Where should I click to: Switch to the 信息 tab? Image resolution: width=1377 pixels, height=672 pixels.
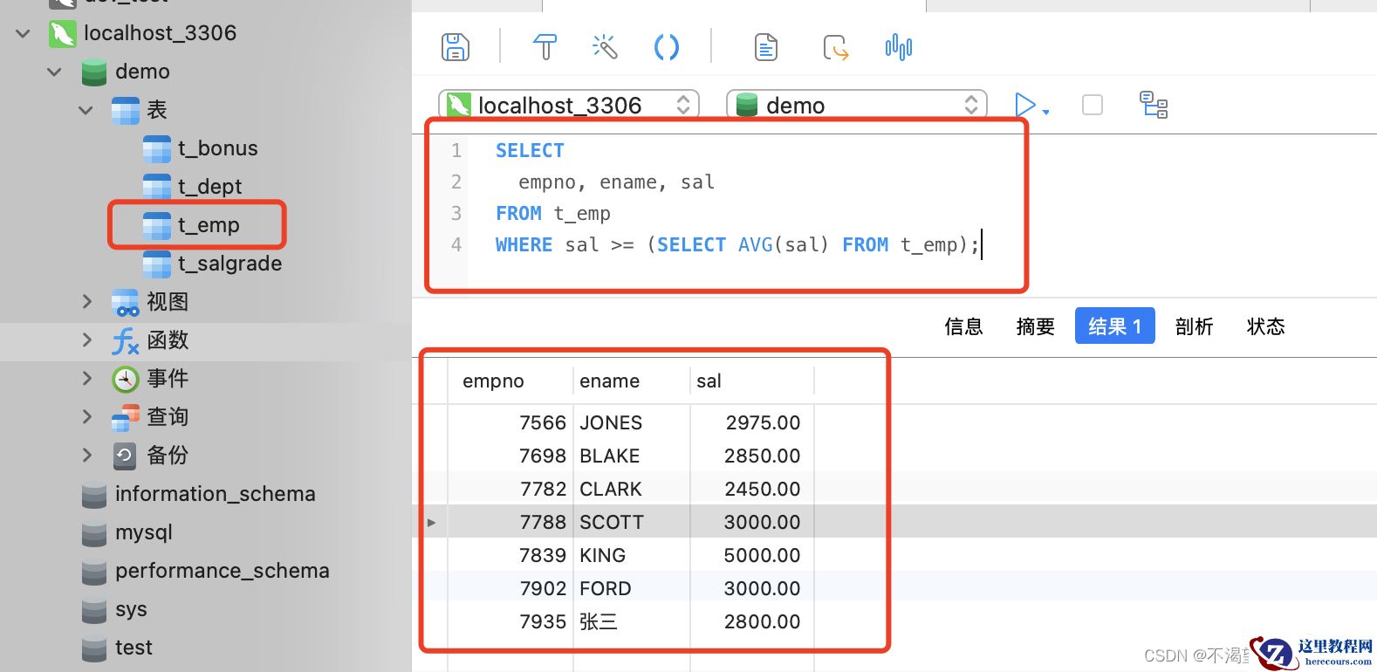click(963, 326)
